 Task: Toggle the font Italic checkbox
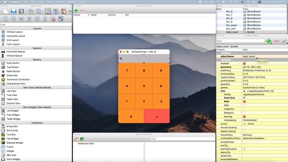coord(244,105)
